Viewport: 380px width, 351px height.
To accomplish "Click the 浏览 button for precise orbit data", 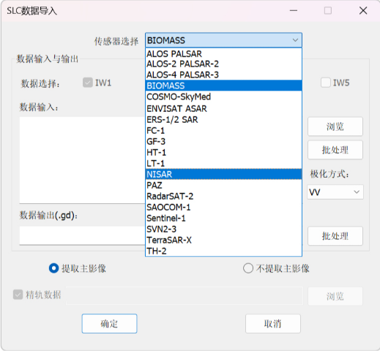I will [x=335, y=296].
